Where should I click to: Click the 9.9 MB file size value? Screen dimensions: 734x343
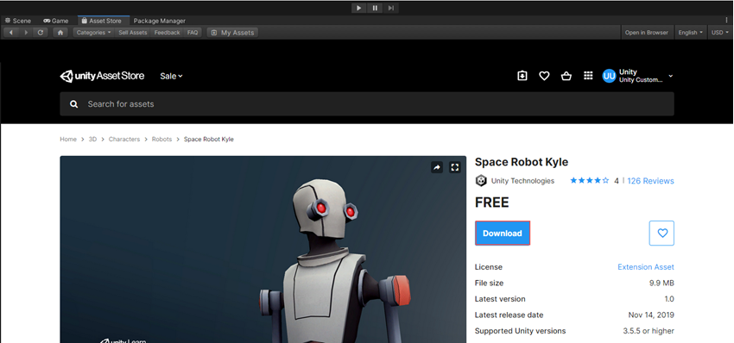(x=661, y=284)
